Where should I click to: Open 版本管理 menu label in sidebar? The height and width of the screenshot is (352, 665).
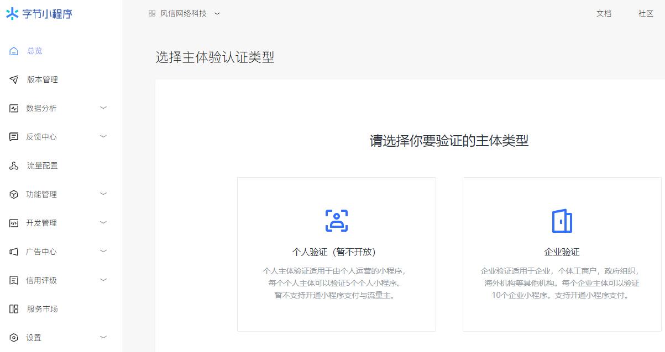coord(43,79)
